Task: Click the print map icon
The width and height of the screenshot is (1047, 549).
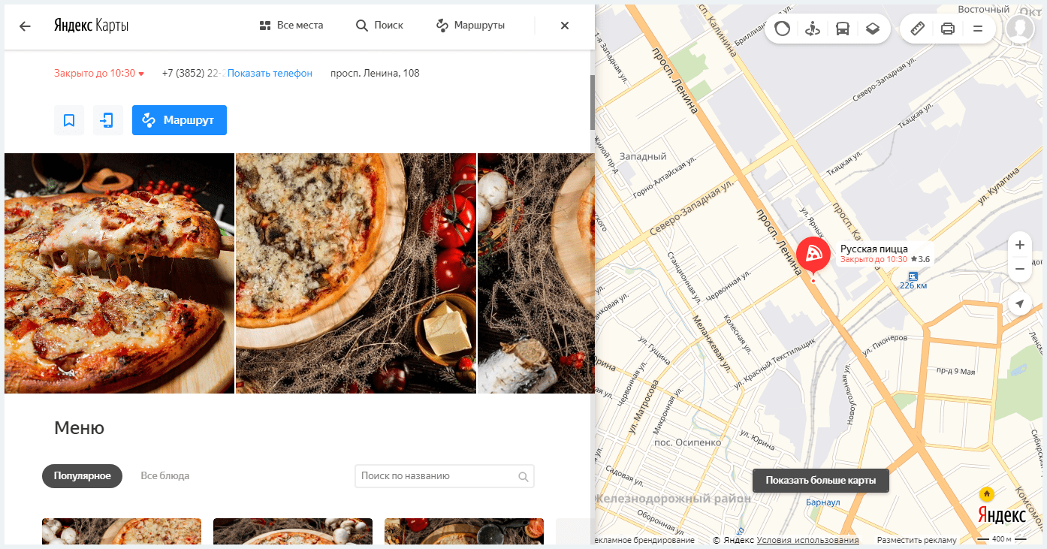Action: [x=948, y=29]
